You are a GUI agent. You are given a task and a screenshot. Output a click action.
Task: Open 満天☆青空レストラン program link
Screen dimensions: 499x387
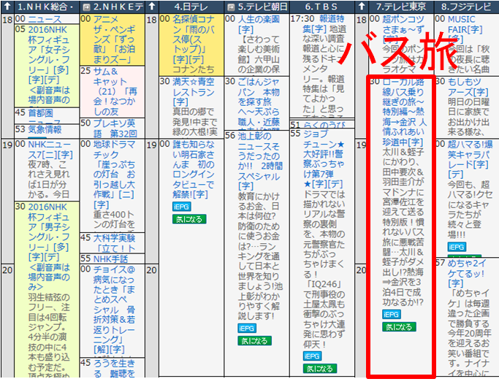click(194, 91)
